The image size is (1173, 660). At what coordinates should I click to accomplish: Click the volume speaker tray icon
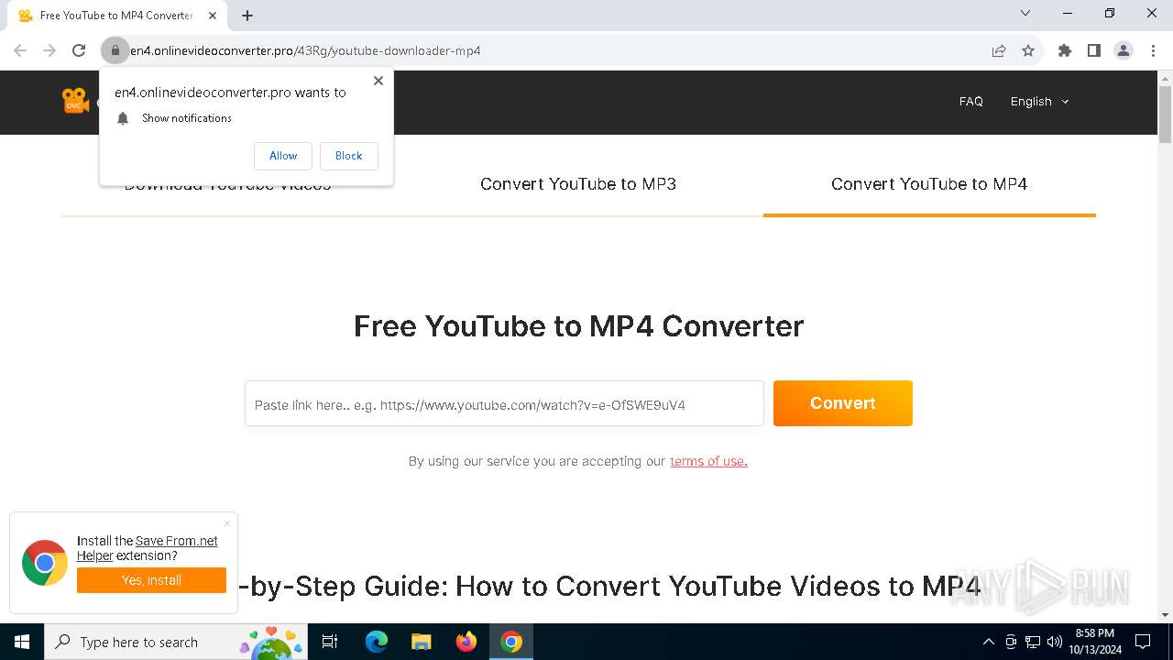[1055, 642]
